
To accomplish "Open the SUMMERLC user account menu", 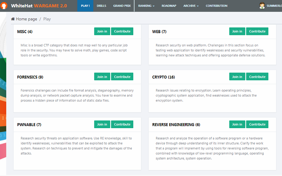I will [x=274, y=6].
